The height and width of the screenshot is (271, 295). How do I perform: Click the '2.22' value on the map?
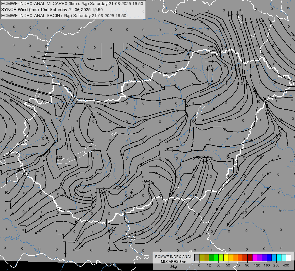click(59, 157)
